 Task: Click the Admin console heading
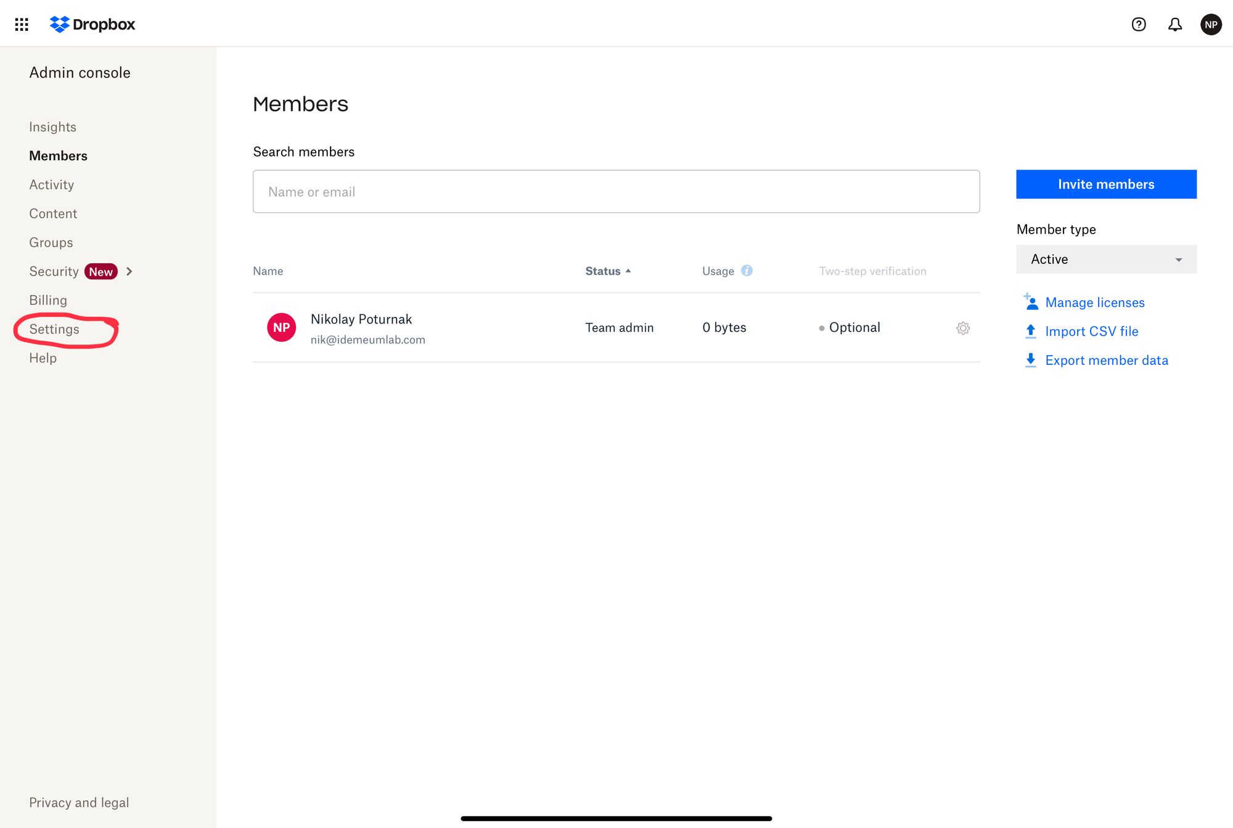80,73
